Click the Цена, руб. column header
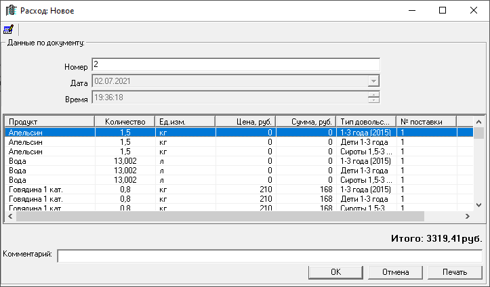Screen dimensions: 490x287 point(245,122)
